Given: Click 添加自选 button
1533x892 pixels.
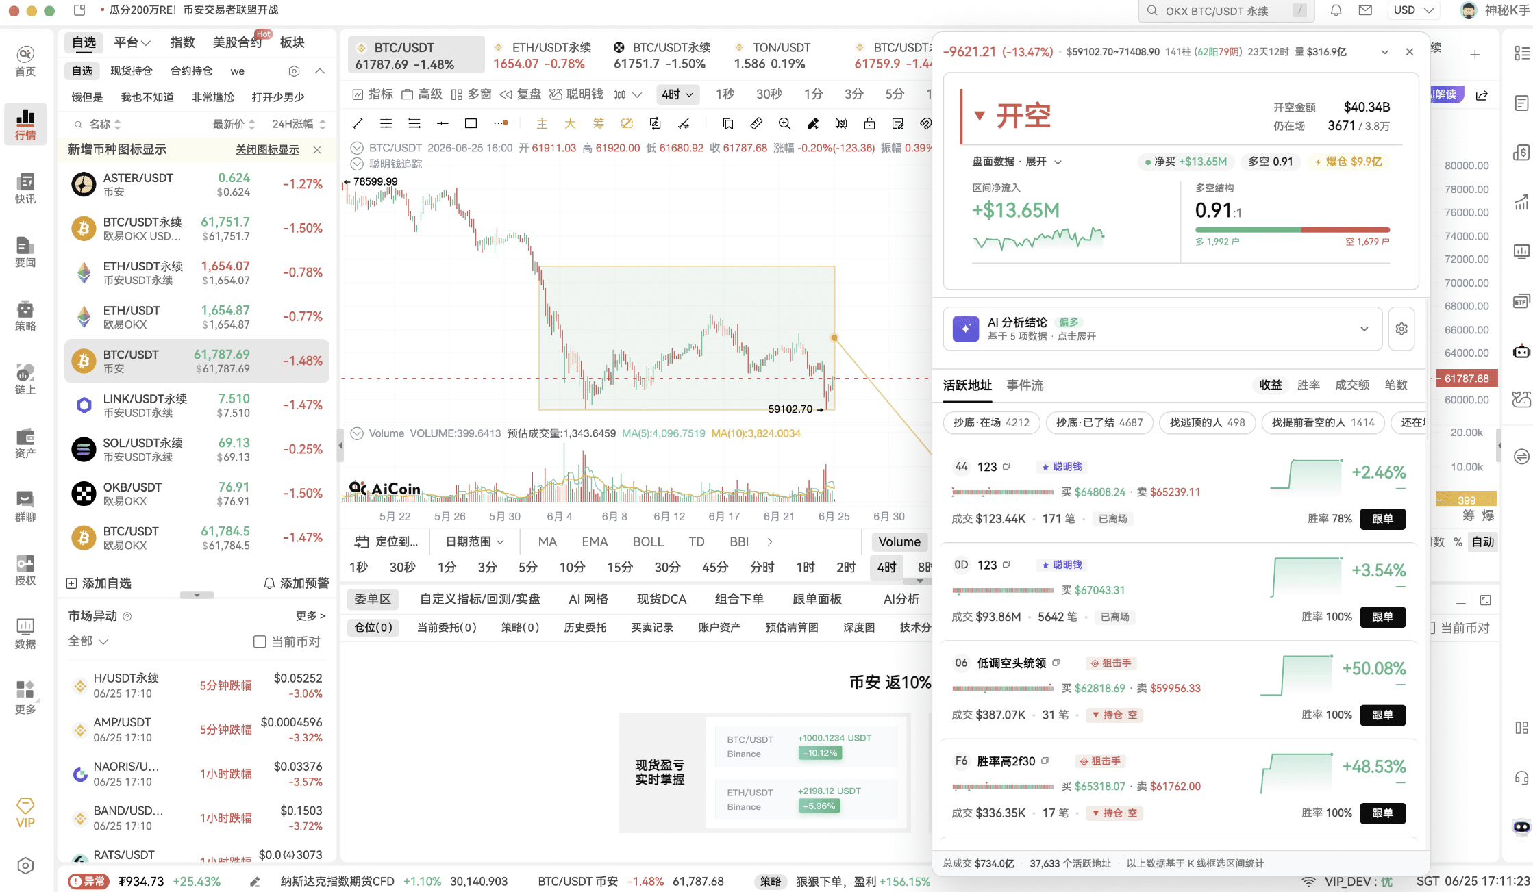Looking at the screenshot, I should click(99, 583).
